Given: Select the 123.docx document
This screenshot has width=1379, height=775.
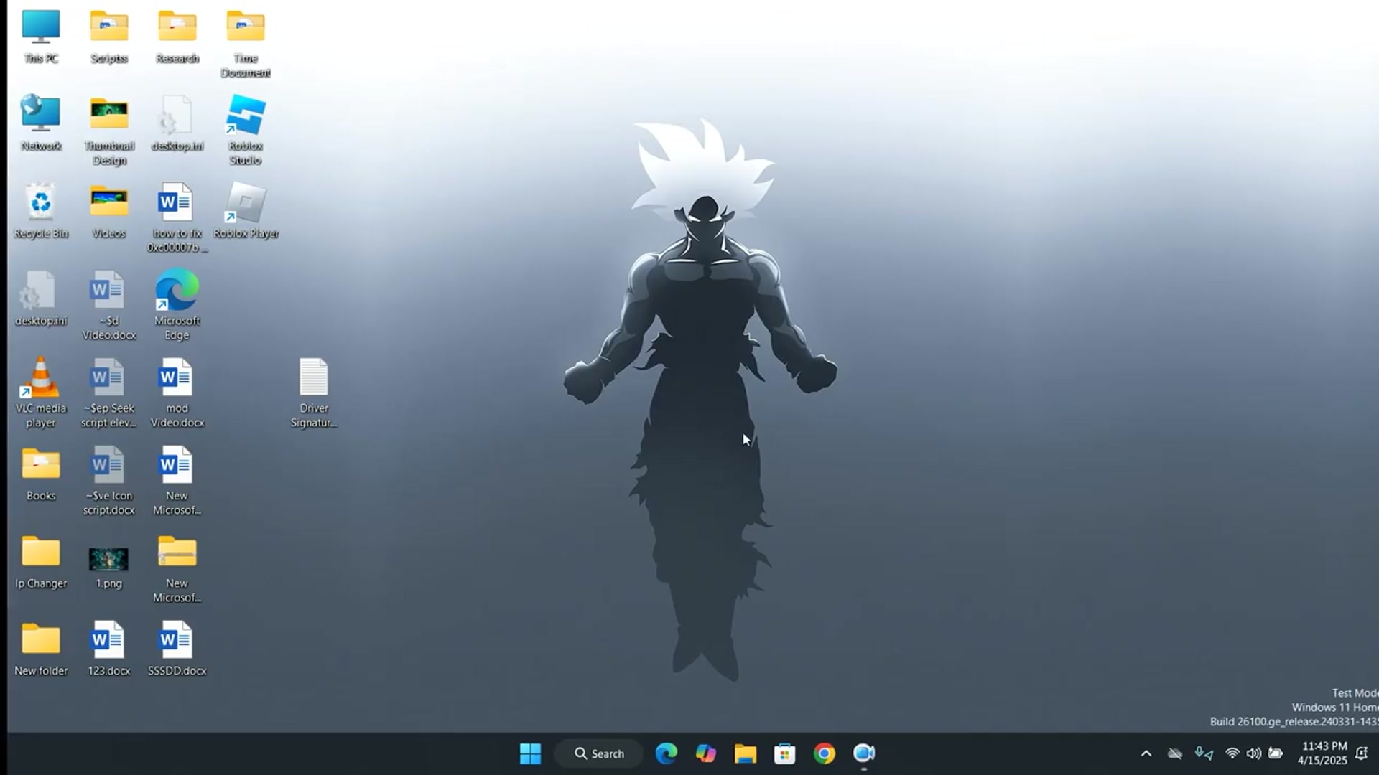Looking at the screenshot, I should (x=109, y=649).
